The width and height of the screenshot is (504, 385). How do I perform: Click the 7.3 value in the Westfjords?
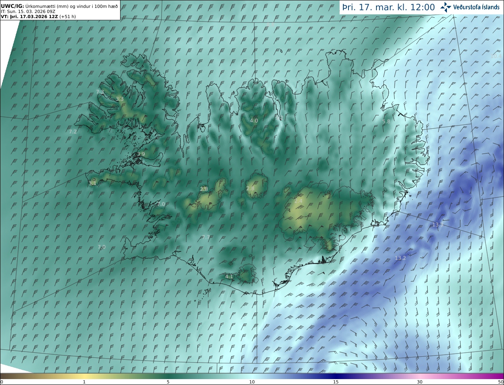(x=100, y=92)
